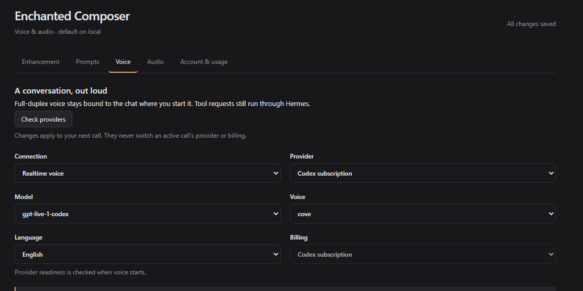Click the 'All changes saved' status text

click(531, 24)
